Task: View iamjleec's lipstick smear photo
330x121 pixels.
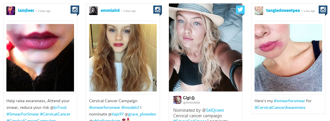Action: pyautogui.click(x=40, y=58)
